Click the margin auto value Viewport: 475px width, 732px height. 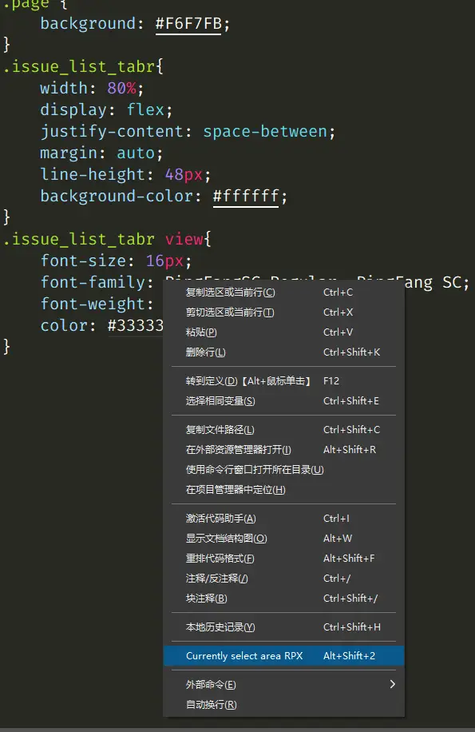(x=136, y=153)
